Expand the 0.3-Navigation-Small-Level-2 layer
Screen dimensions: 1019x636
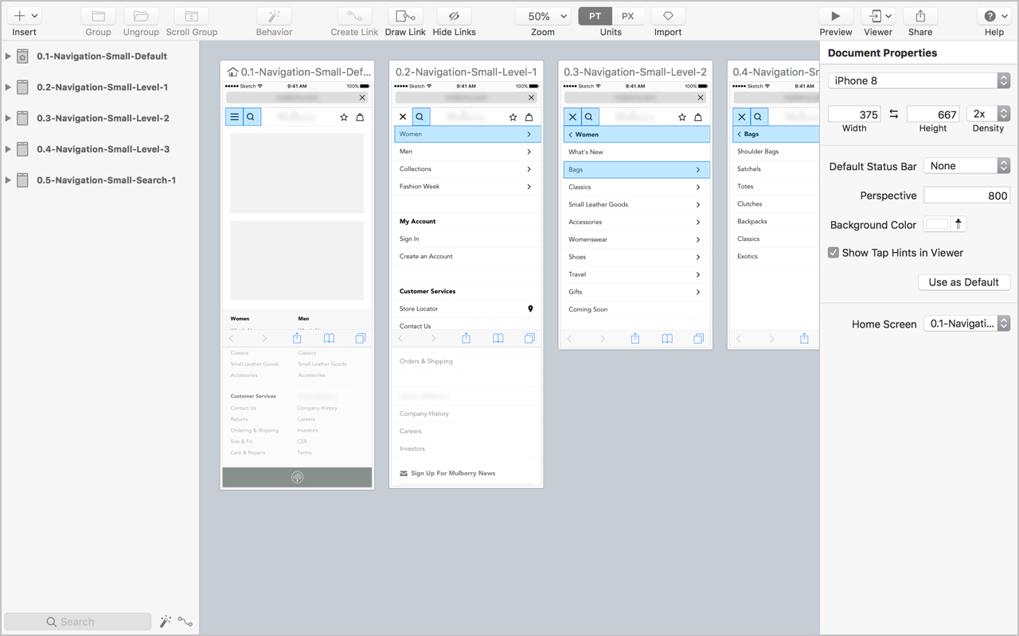8,118
